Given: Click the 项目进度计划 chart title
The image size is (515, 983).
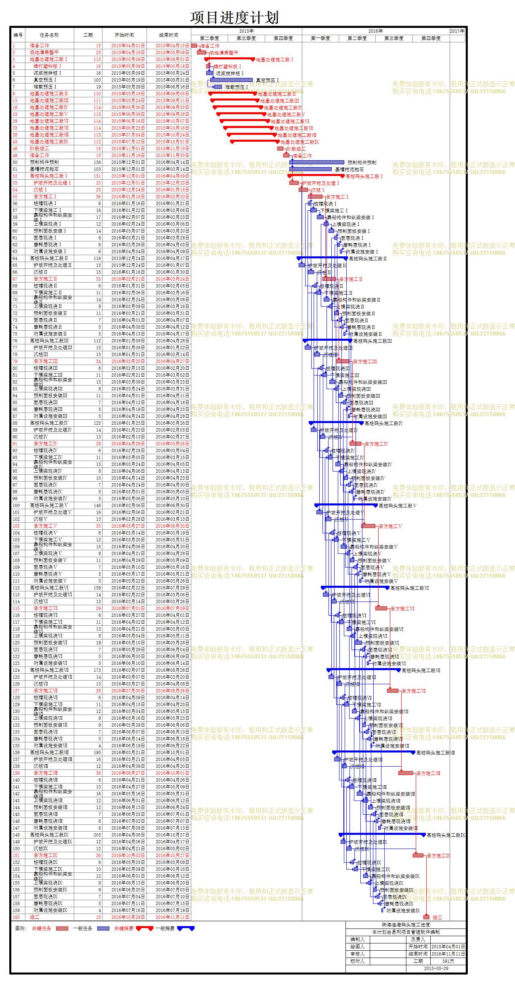Looking at the screenshot, I should (x=234, y=17).
